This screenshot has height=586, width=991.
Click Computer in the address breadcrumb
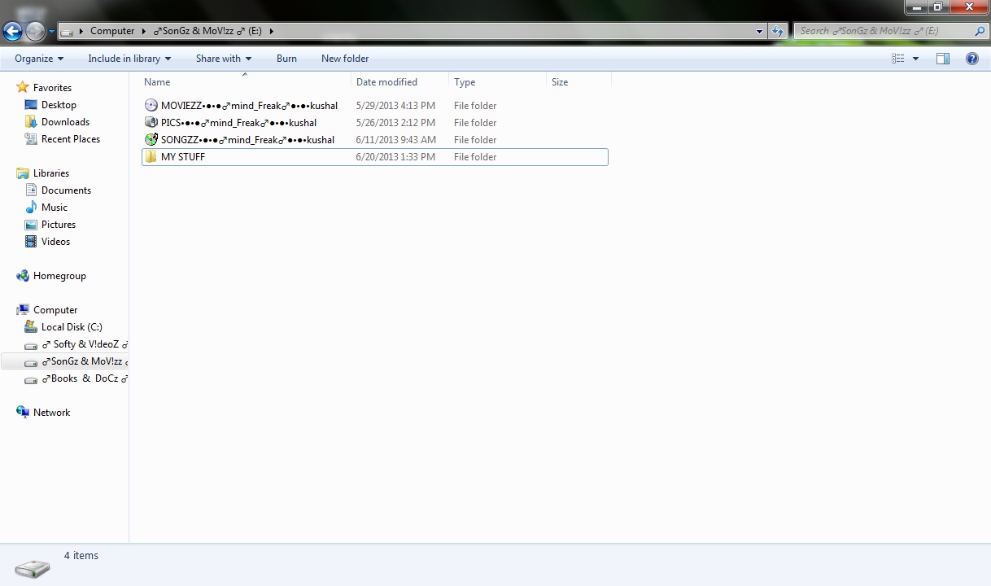pyautogui.click(x=112, y=31)
